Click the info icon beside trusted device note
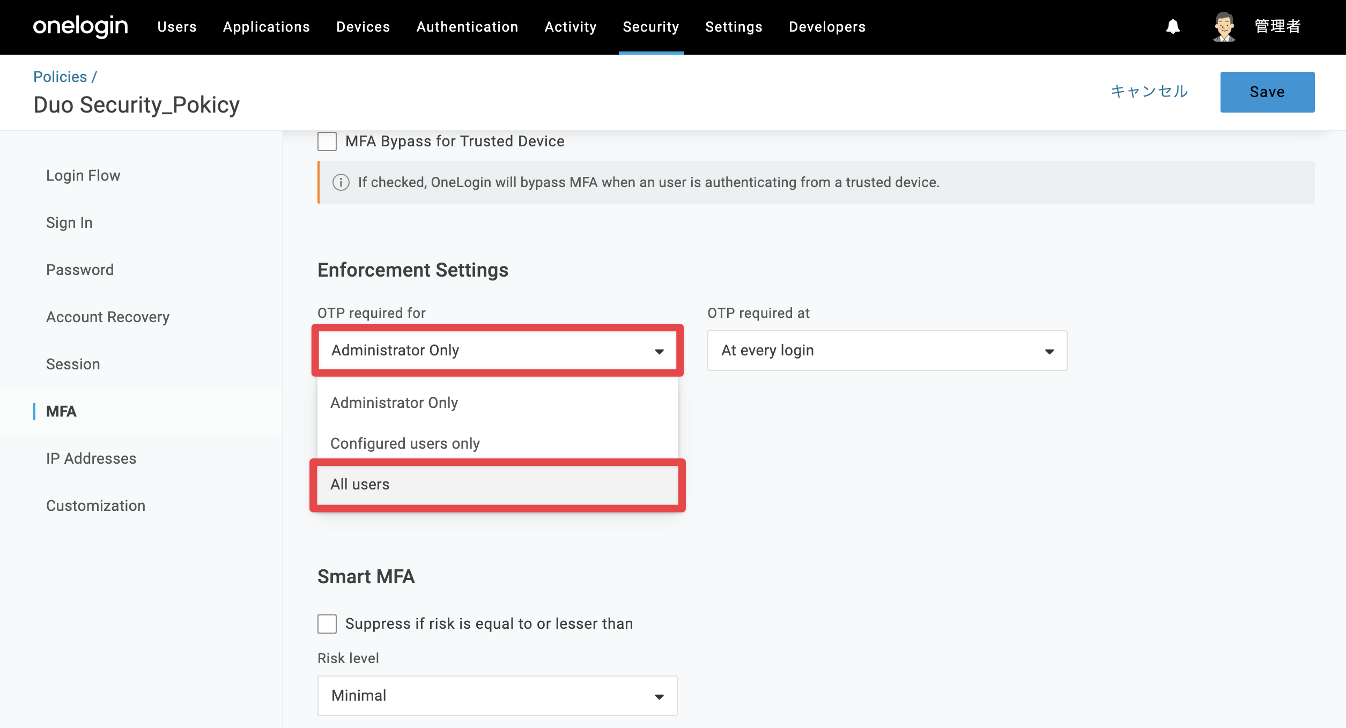 pyautogui.click(x=341, y=182)
